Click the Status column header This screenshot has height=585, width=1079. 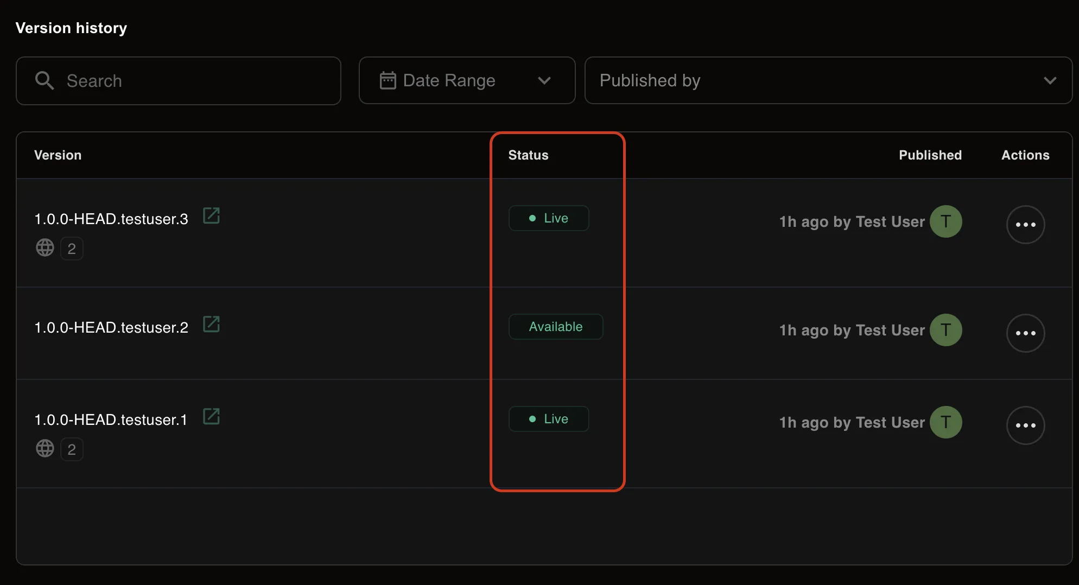point(528,155)
